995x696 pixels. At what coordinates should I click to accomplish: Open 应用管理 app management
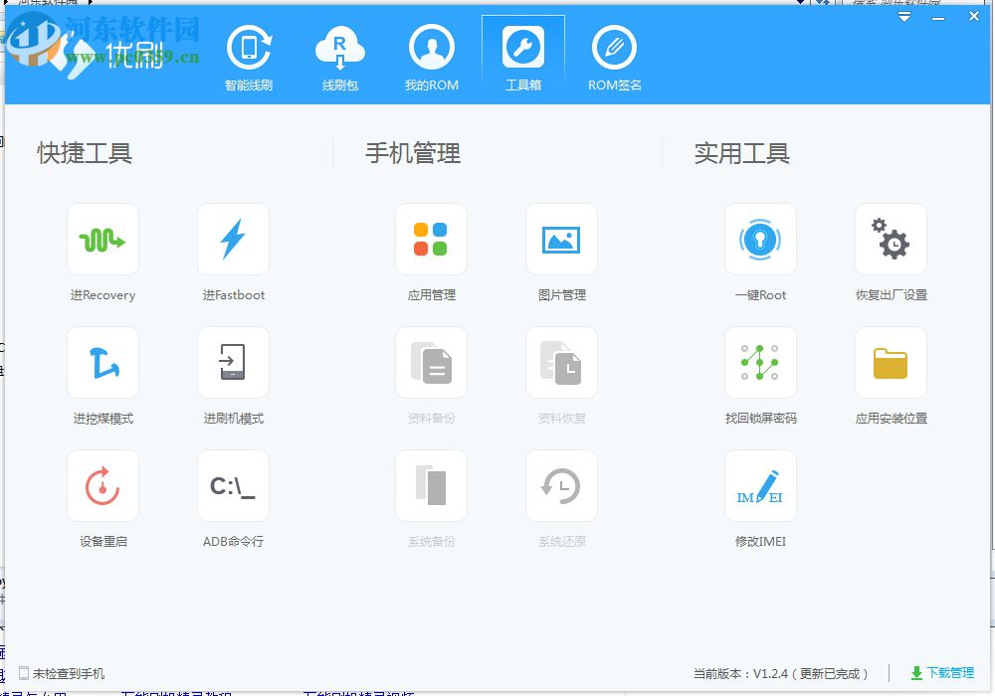click(x=432, y=252)
